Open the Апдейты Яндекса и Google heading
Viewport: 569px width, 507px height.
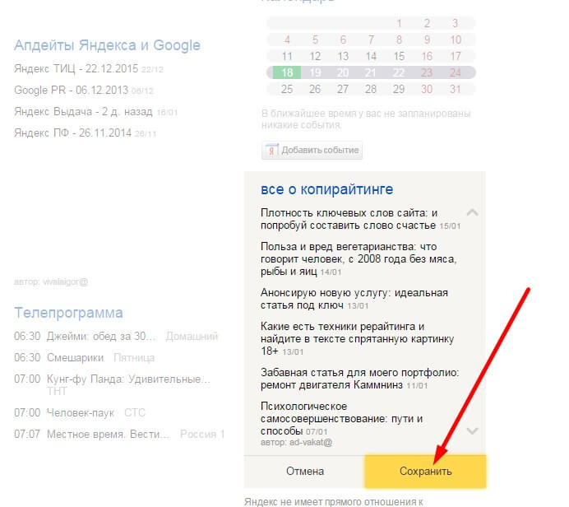coord(107,45)
